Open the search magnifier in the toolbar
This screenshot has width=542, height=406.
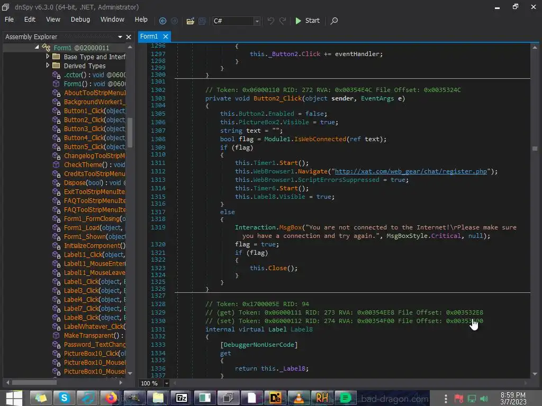coord(334,21)
